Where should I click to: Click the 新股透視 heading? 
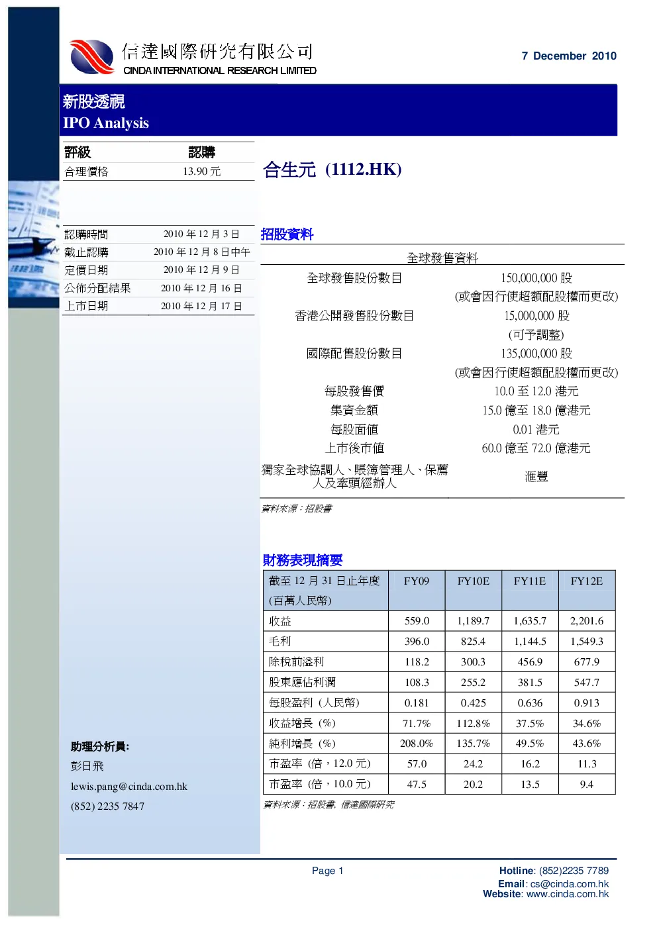94,102
